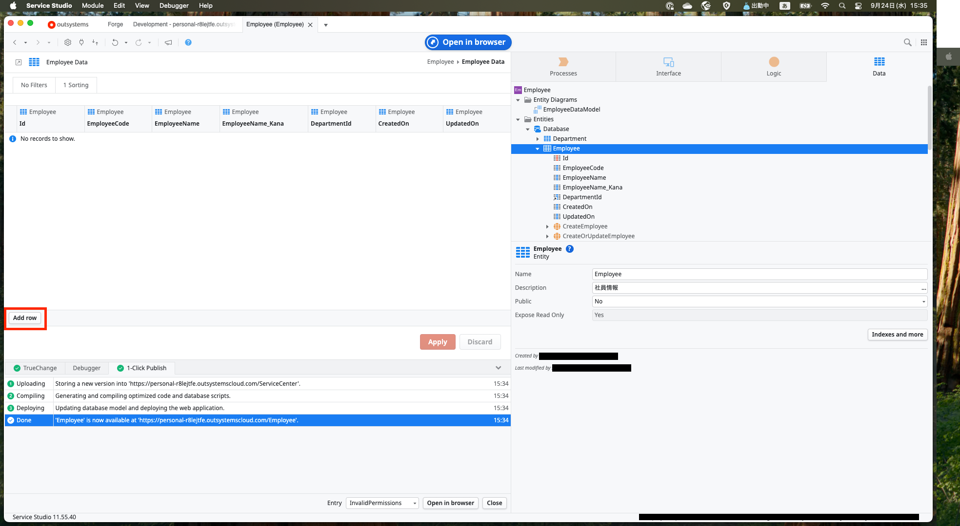Switch to the Debugger tab in bottom panel

pyautogui.click(x=86, y=368)
